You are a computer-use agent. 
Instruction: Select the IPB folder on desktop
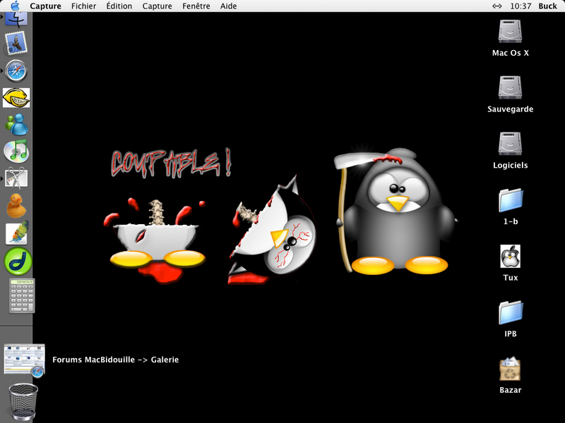coord(511,312)
